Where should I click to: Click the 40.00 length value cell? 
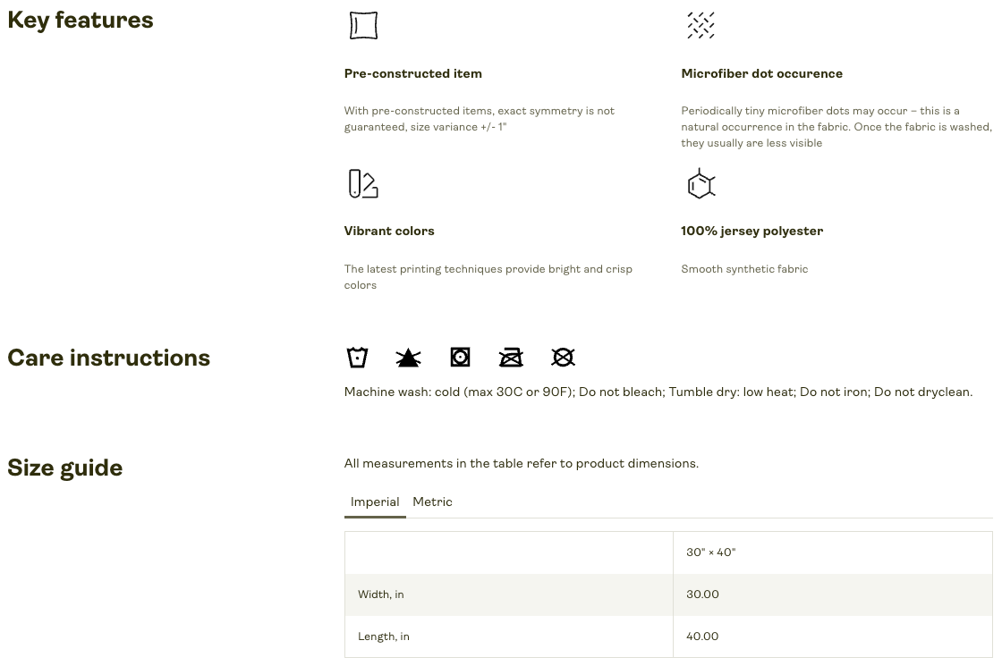702,636
